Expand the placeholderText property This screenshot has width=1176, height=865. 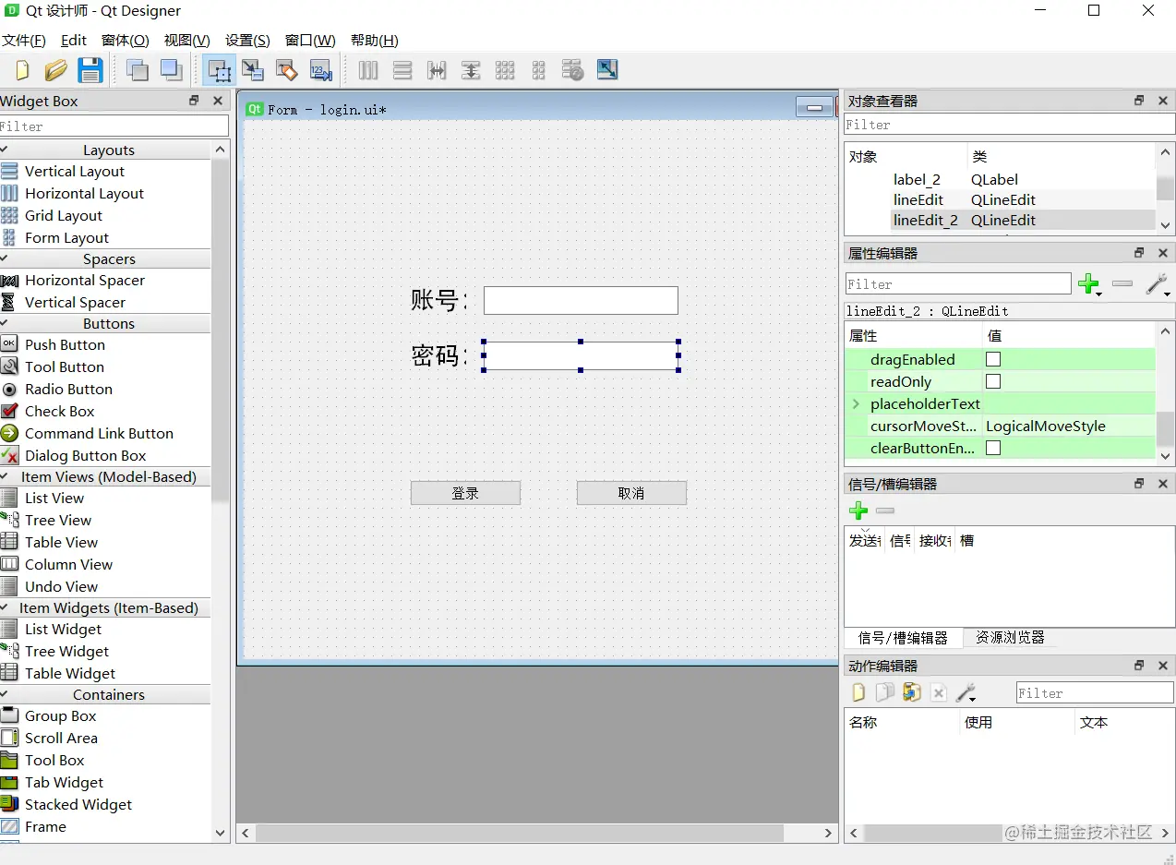[856, 403]
